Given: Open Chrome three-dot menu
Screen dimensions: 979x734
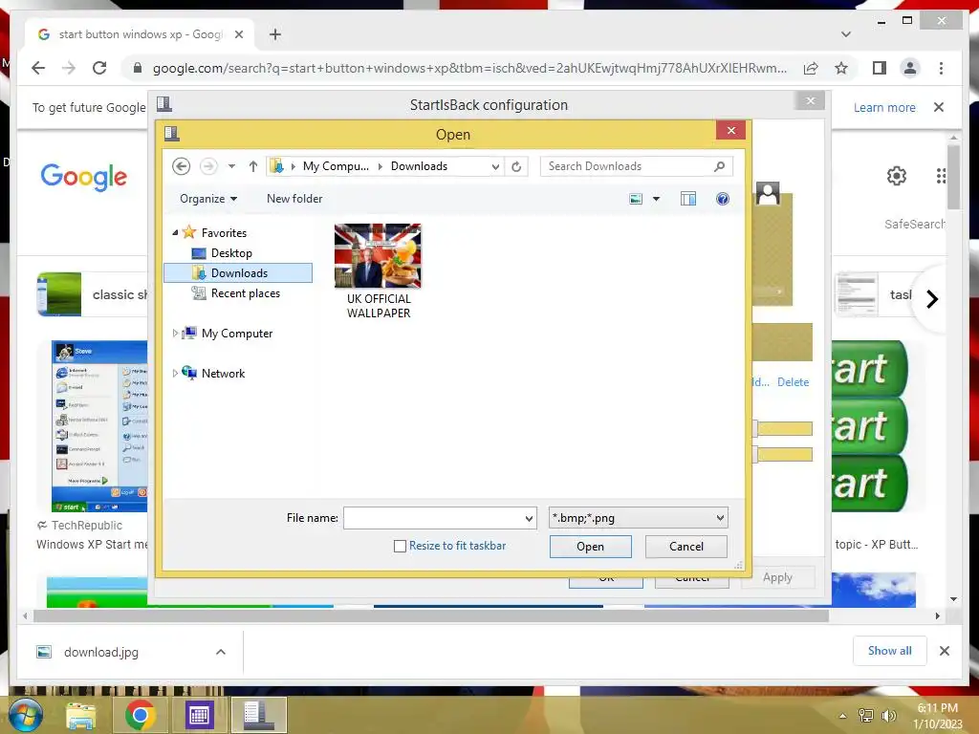Looking at the screenshot, I should tap(941, 68).
